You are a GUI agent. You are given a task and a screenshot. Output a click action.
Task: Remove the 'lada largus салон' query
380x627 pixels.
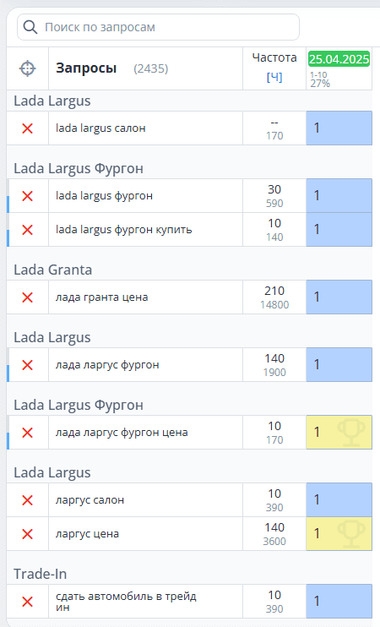[x=27, y=128]
